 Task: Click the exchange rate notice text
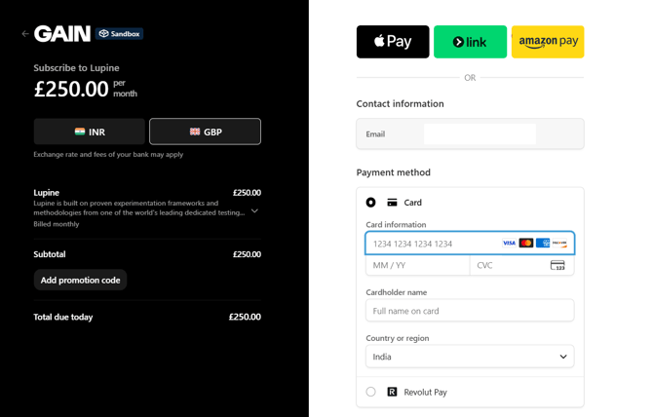(108, 154)
